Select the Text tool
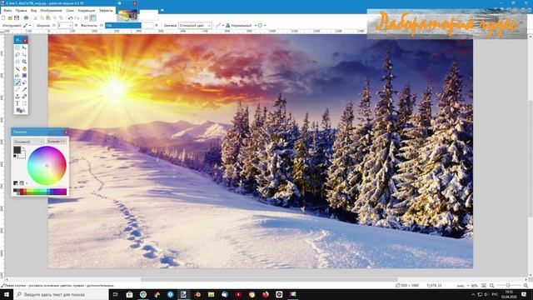533x300 pixels. click(x=17, y=103)
